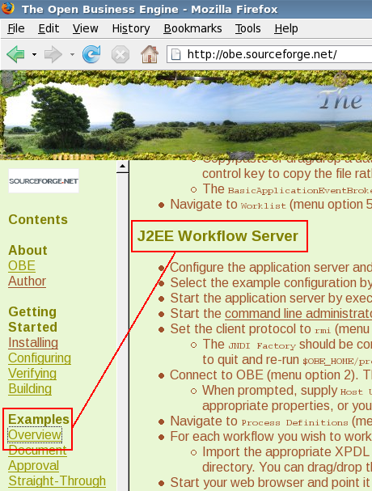Open the Back history dropdown arrow
The width and height of the screenshot is (372, 491).
tap(34, 54)
